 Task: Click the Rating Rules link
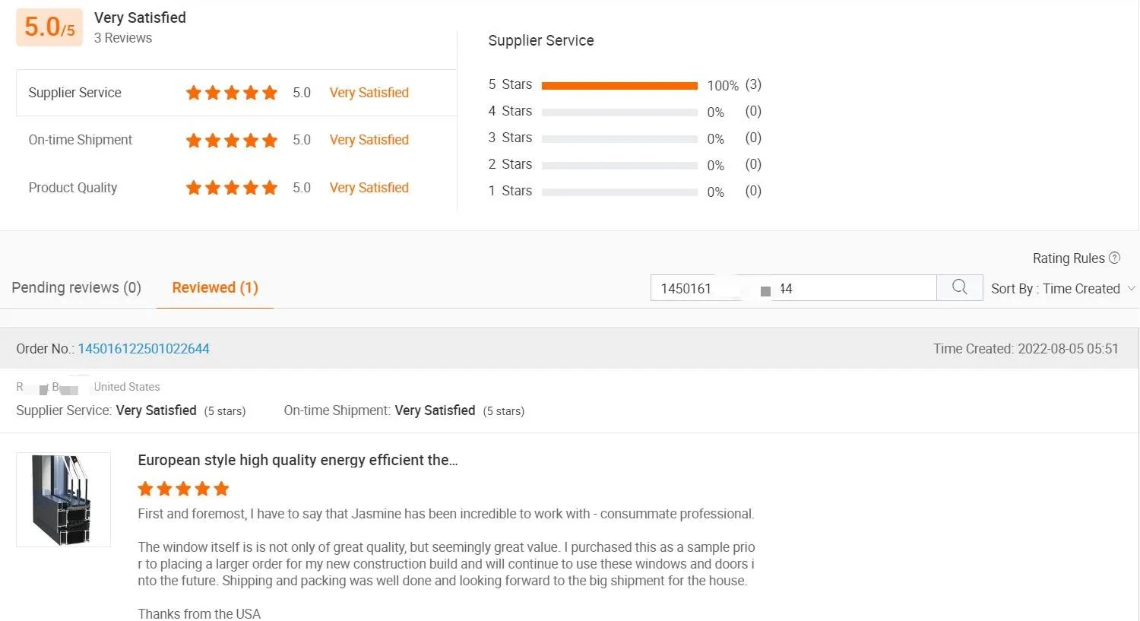tap(1069, 258)
